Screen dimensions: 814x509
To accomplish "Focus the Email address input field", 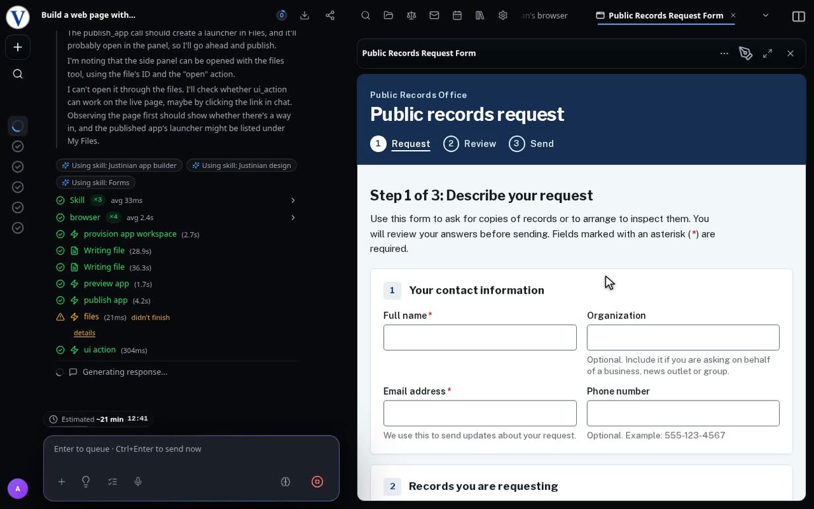I will [480, 413].
